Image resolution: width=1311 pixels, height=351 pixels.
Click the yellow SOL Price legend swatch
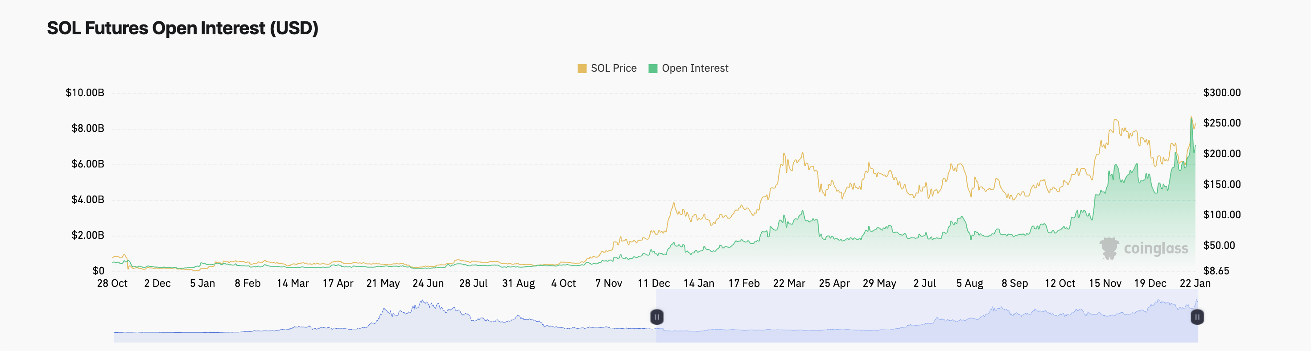click(582, 69)
